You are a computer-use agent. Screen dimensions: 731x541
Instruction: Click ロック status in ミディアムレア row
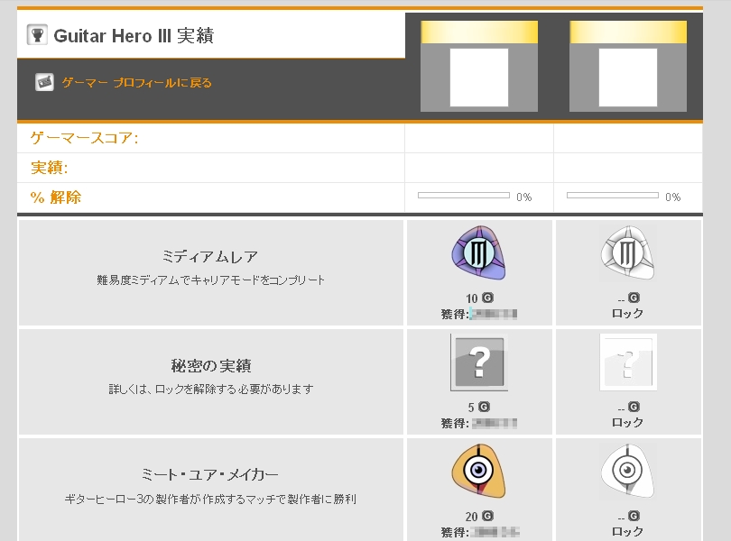click(627, 313)
